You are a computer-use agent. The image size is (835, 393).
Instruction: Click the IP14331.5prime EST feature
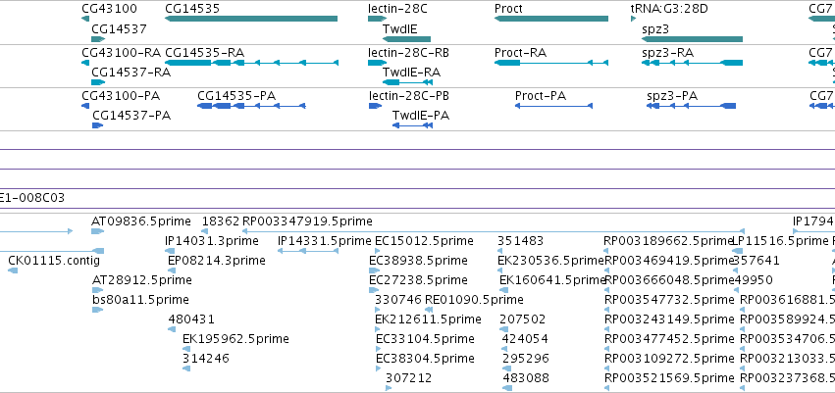click(308, 251)
